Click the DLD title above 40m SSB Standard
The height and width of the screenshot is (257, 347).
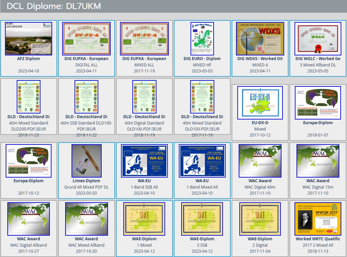(86, 117)
